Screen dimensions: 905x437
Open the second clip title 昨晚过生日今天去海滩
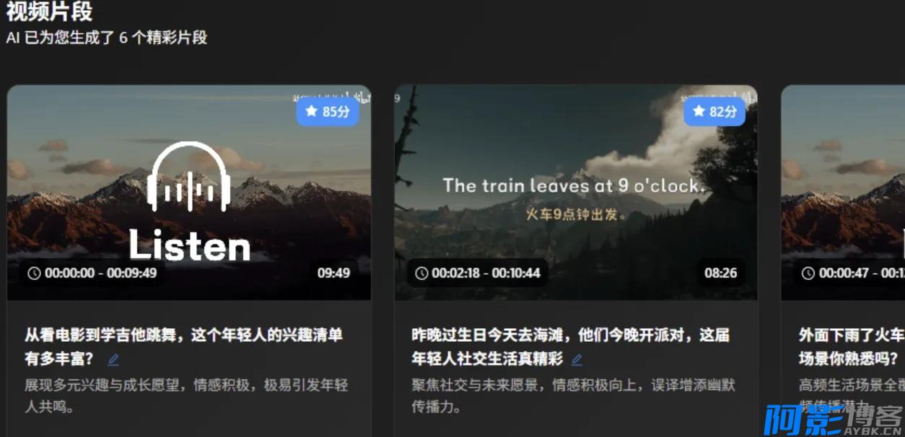pos(571,346)
